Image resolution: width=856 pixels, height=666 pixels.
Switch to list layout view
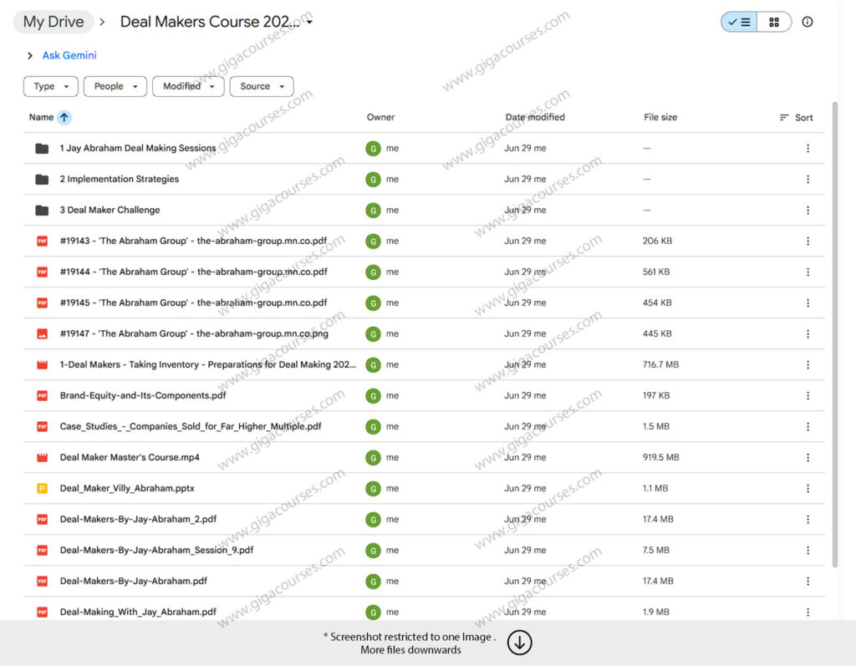(739, 22)
